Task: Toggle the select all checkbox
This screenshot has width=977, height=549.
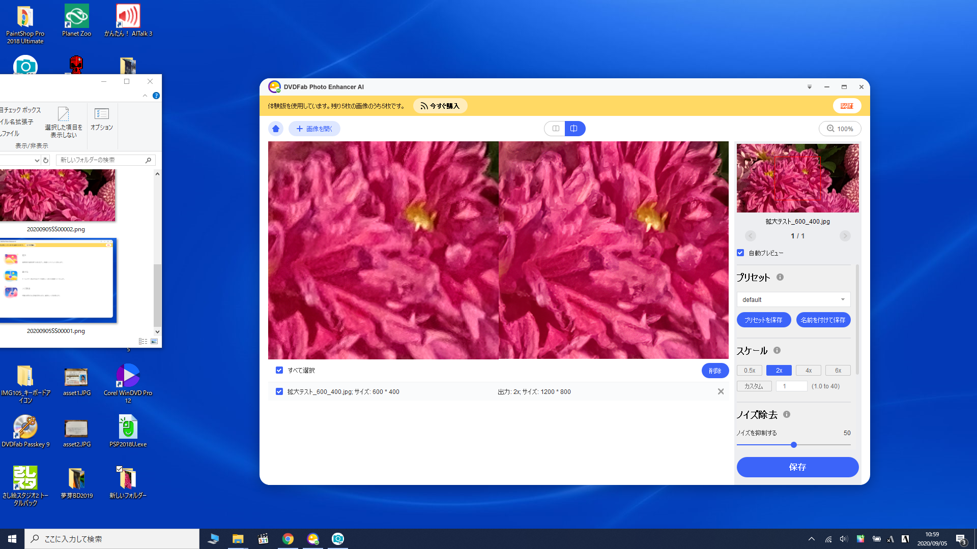Action: tap(279, 370)
